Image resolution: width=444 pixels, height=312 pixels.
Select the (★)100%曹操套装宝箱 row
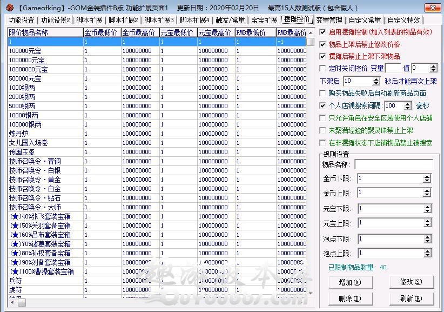point(157,271)
